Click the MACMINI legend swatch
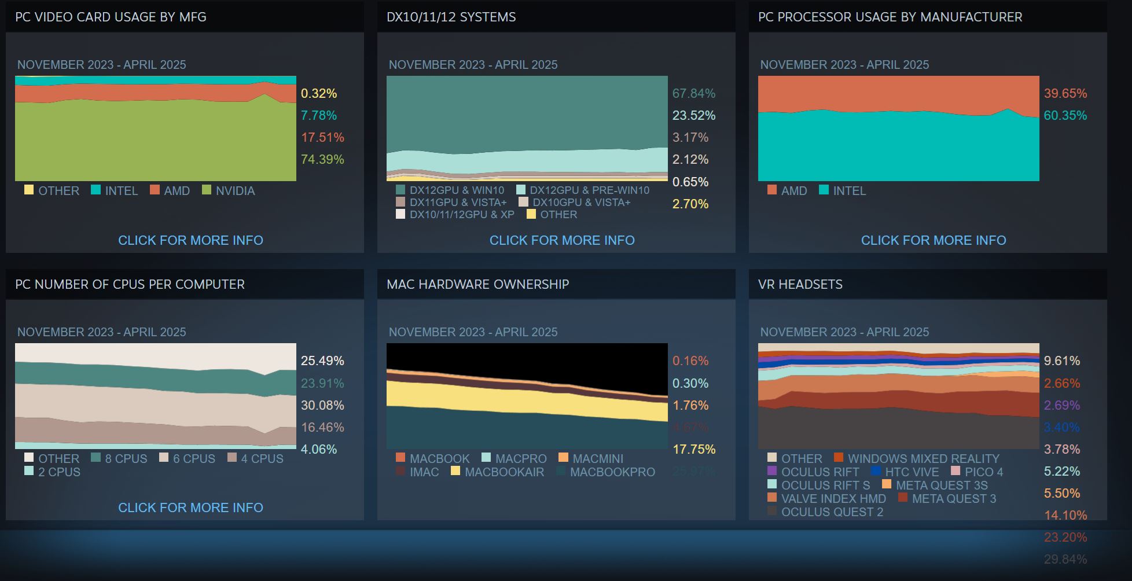 [563, 457]
